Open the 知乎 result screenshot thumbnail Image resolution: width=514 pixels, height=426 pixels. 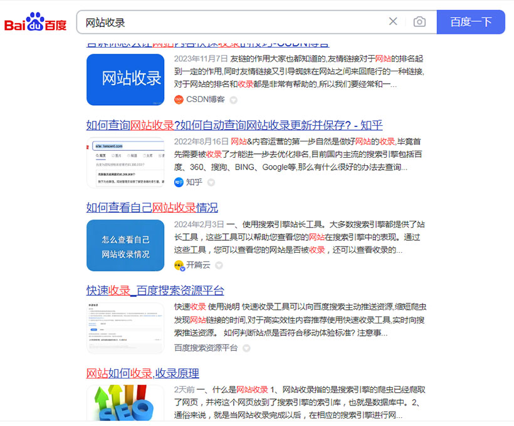[125, 162]
